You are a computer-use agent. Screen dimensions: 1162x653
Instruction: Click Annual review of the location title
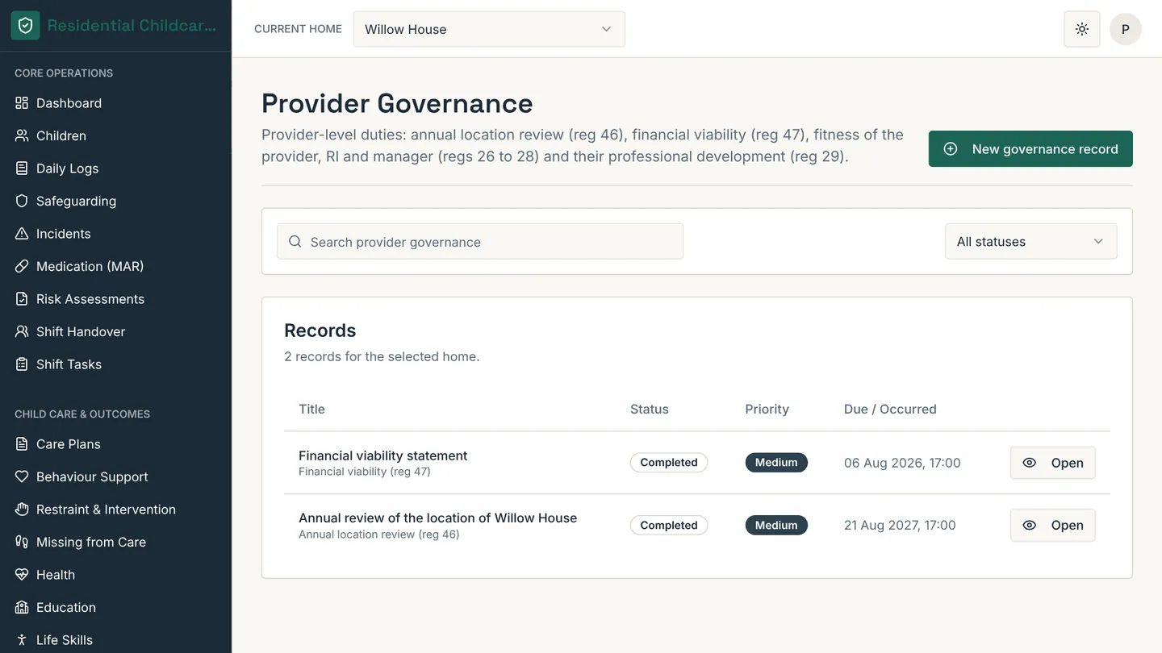pos(438,518)
